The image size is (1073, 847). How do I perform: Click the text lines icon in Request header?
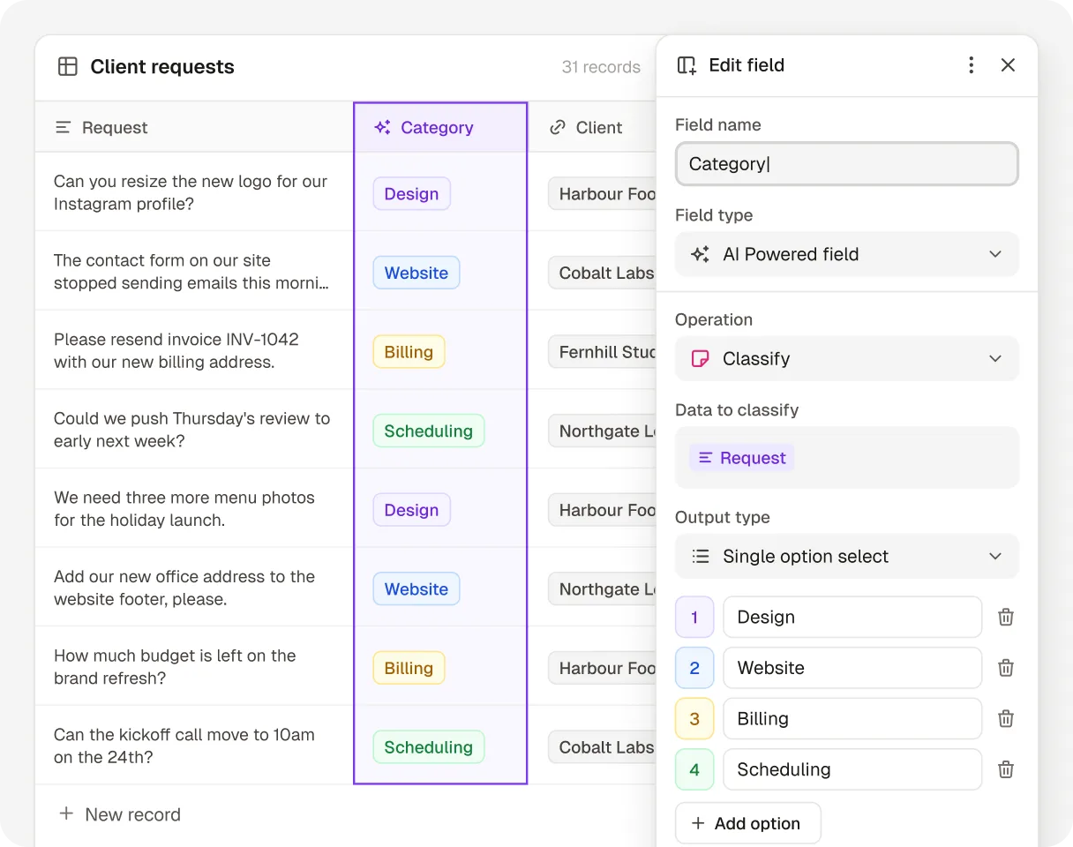click(63, 127)
